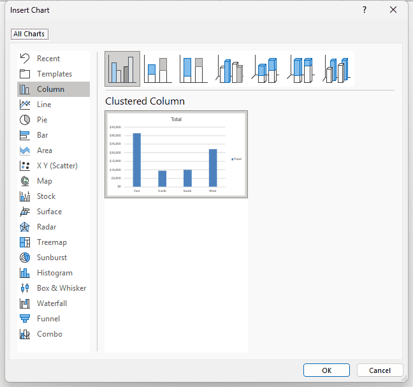Screen dimensions: 413x387
Task: Select the Clustered Column subtype icon
Action: pyautogui.click(x=122, y=69)
